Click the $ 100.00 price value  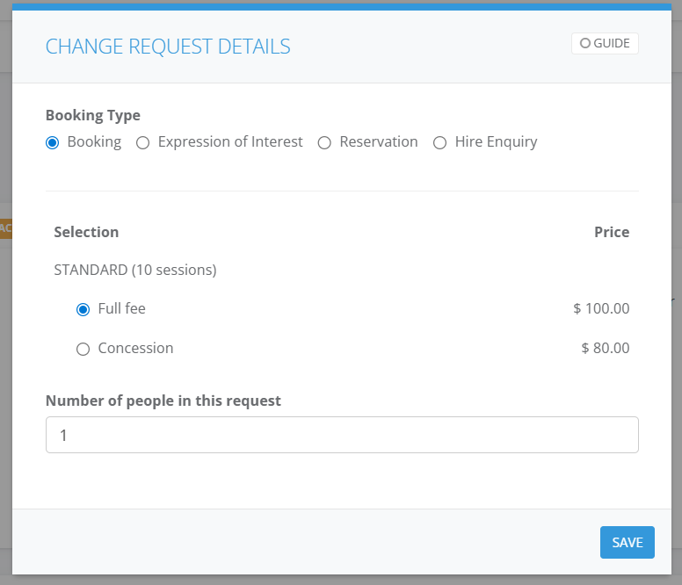click(x=601, y=308)
